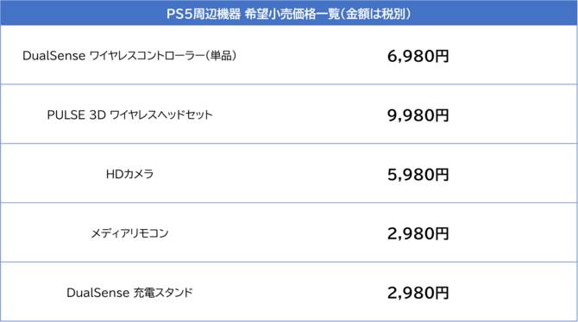This screenshot has height=322, width=578.
Task: Click the 希望小売価格一覧 text in header
Action: [x=292, y=14]
